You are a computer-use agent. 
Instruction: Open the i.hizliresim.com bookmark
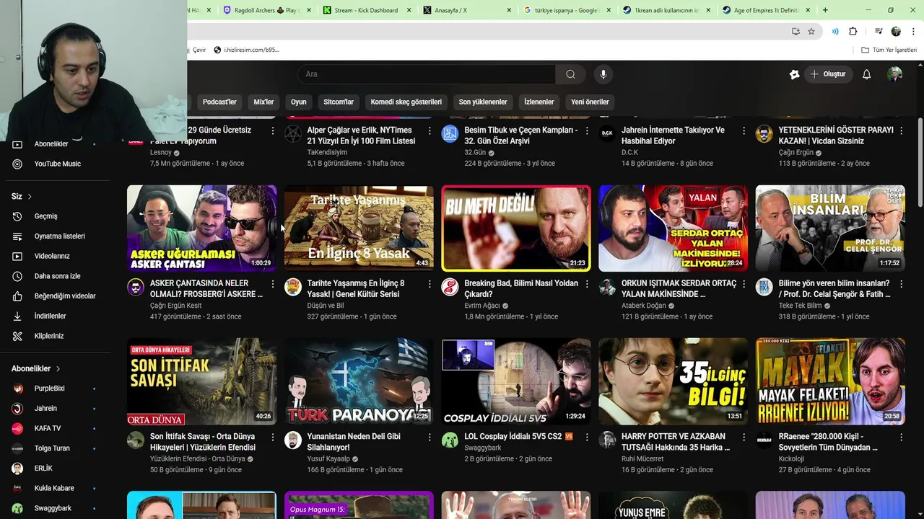click(246, 50)
